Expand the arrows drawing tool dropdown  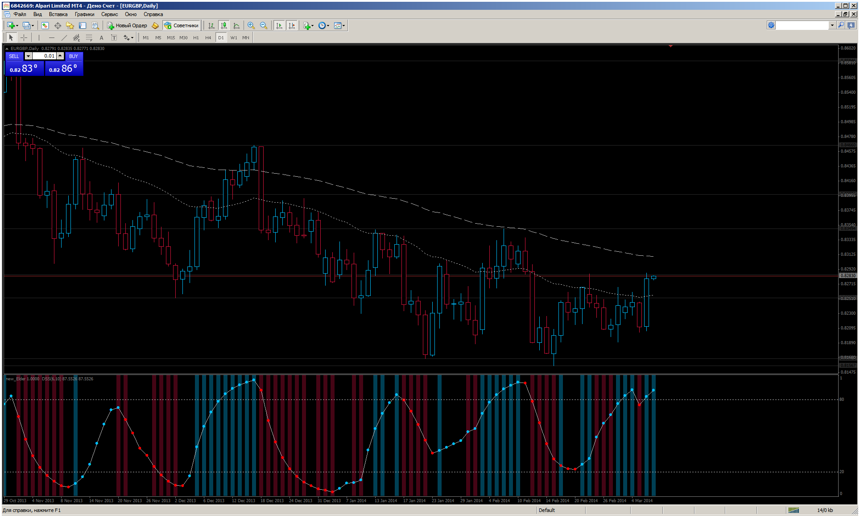(x=132, y=37)
